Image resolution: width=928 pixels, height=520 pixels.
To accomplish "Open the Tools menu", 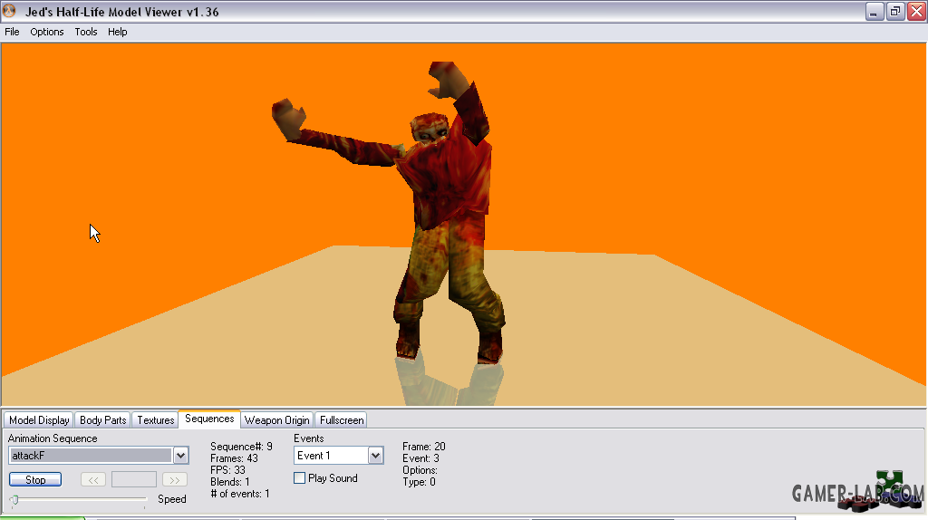I will click(x=86, y=32).
